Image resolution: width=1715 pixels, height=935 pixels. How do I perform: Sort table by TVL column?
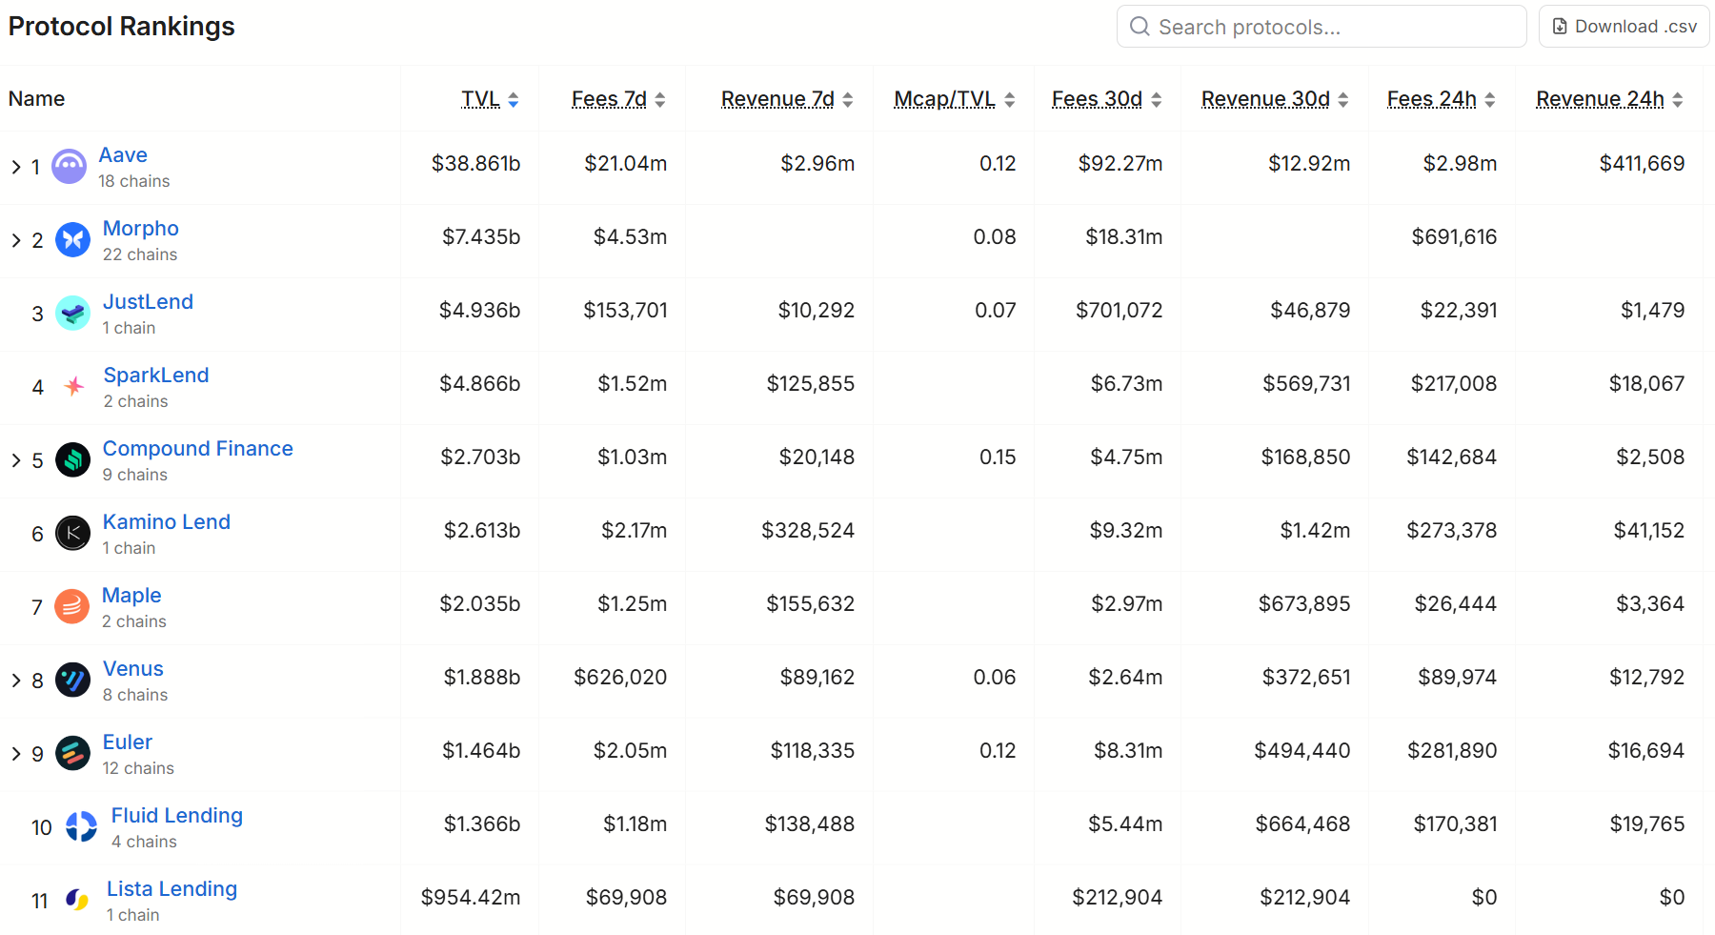pyautogui.click(x=490, y=99)
